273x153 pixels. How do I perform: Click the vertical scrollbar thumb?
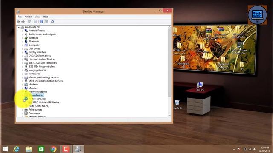point(169,63)
